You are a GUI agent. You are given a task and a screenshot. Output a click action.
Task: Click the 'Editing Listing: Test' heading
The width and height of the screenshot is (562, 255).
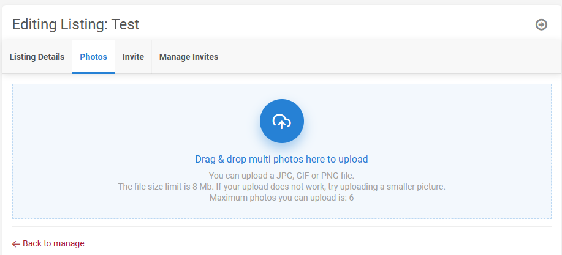pos(75,24)
